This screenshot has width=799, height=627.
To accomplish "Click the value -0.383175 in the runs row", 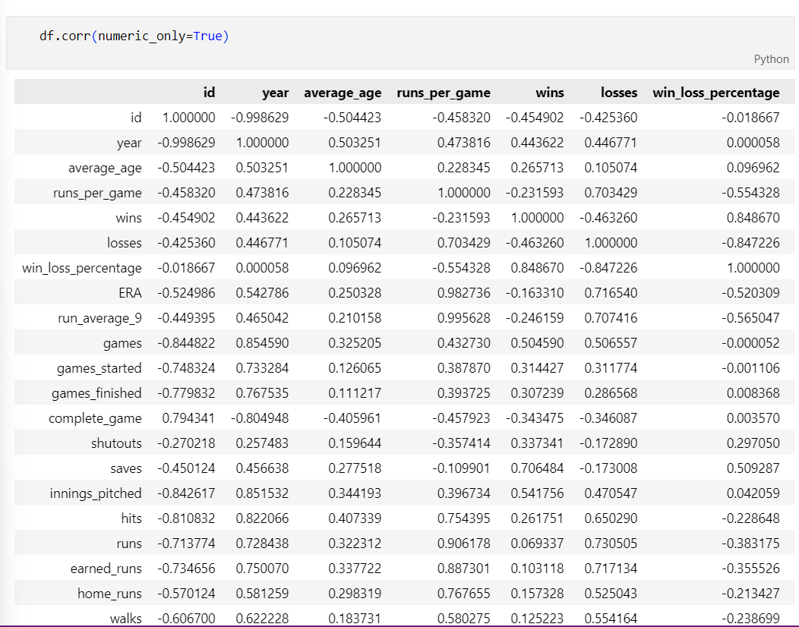I will pos(750,543).
